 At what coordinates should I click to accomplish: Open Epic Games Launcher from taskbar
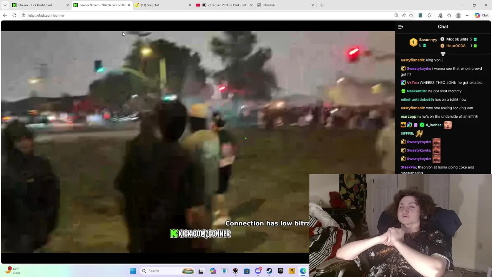(281, 271)
